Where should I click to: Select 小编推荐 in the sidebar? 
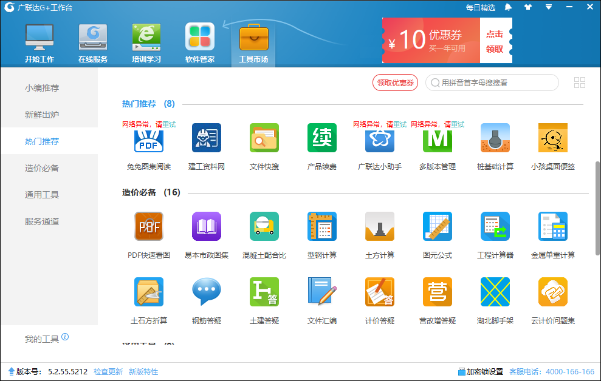42,88
